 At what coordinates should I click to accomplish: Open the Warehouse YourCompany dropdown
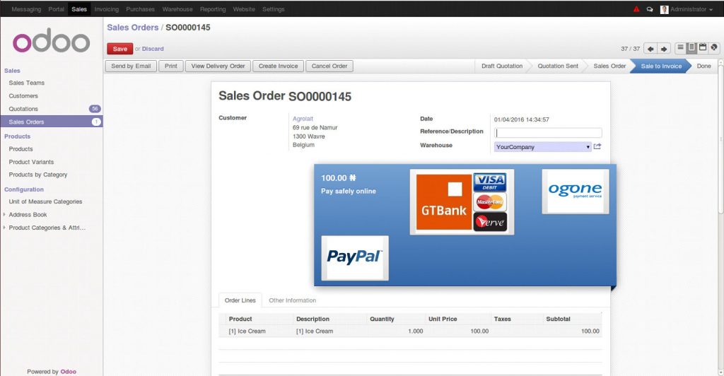click(542, 147)
